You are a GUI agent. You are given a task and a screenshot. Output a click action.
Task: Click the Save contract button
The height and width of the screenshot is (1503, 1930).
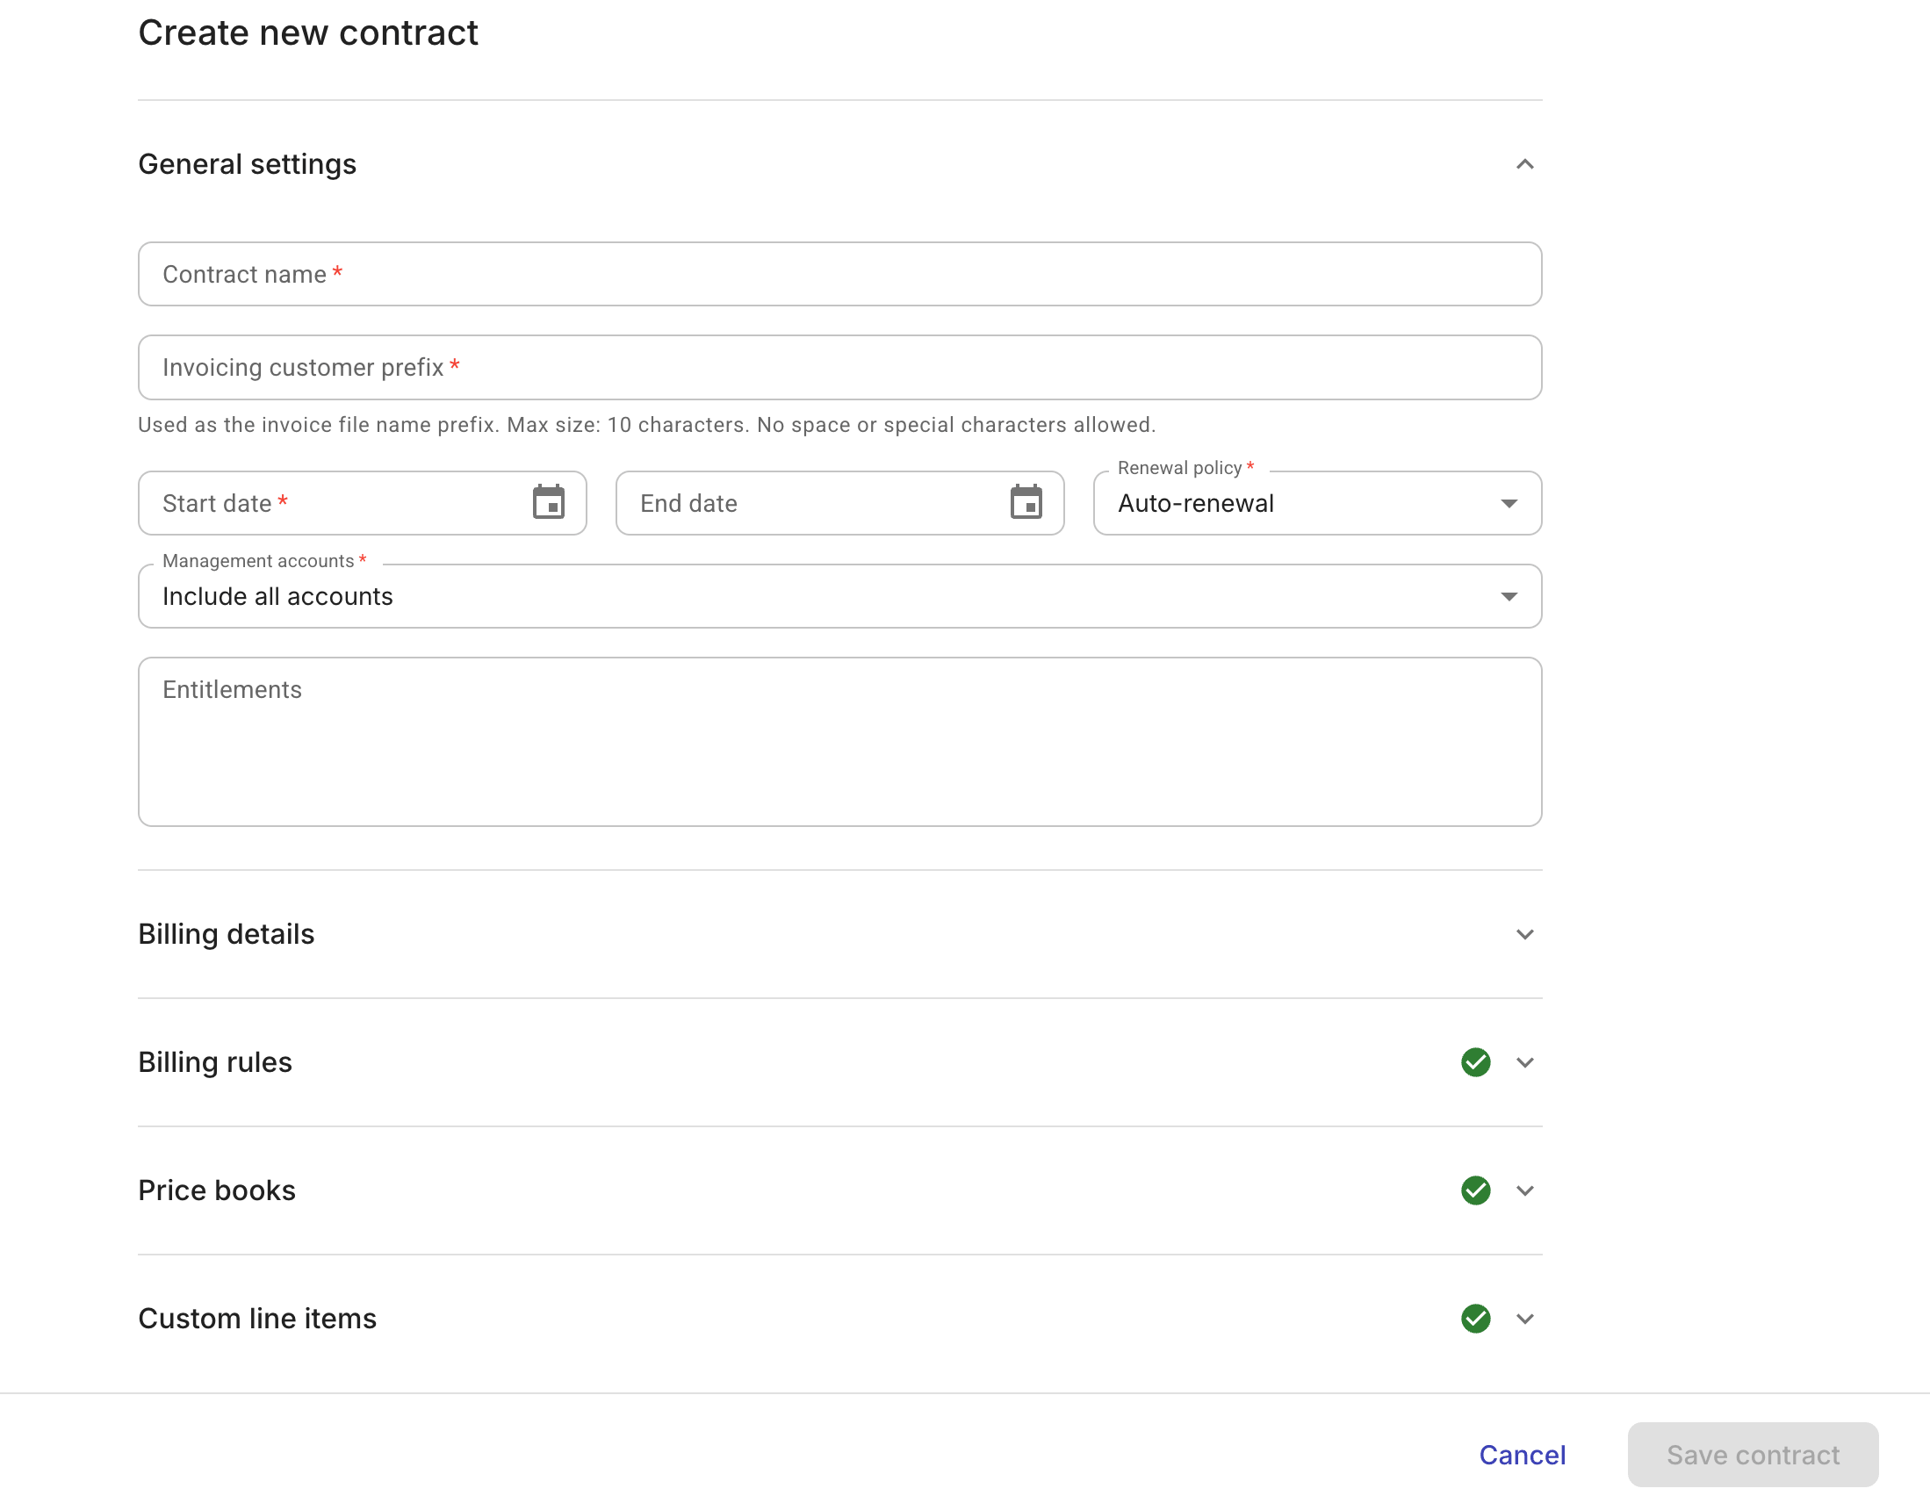tap(1752, 1455)
